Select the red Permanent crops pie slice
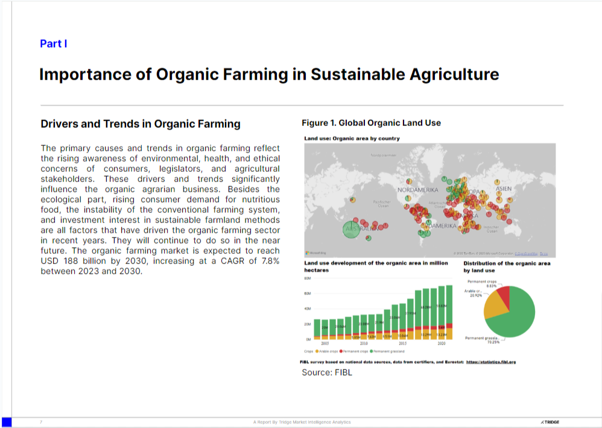Screen dimensions: 602x428 (x=504, y=294)
